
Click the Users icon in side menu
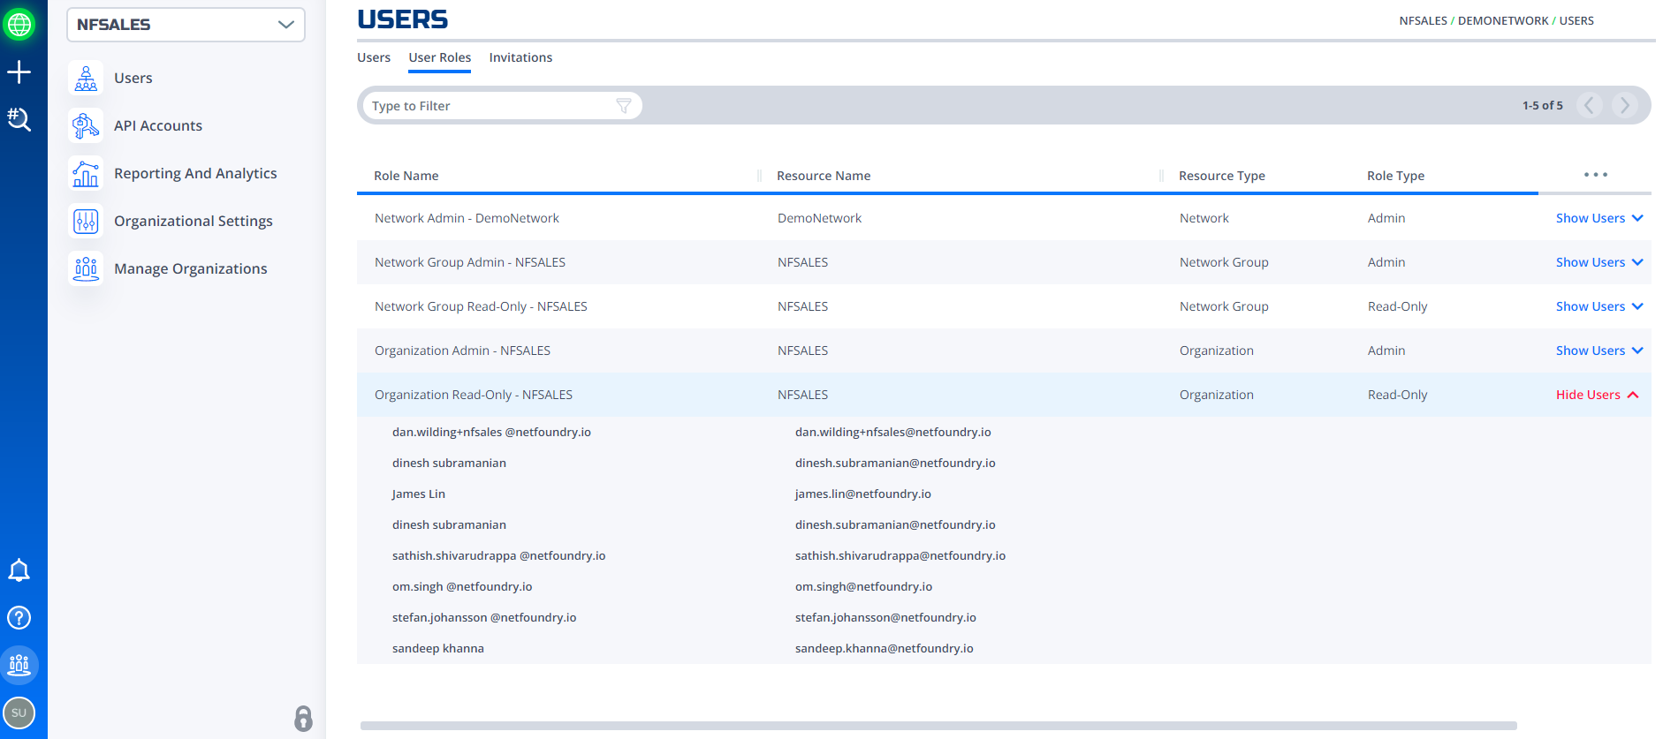[x=86, y=79]
